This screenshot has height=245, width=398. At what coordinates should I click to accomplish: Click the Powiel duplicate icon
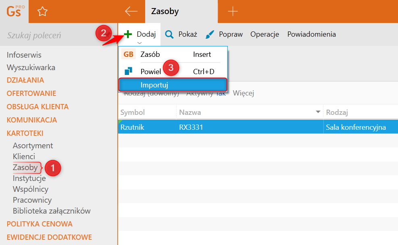[129, 71]
